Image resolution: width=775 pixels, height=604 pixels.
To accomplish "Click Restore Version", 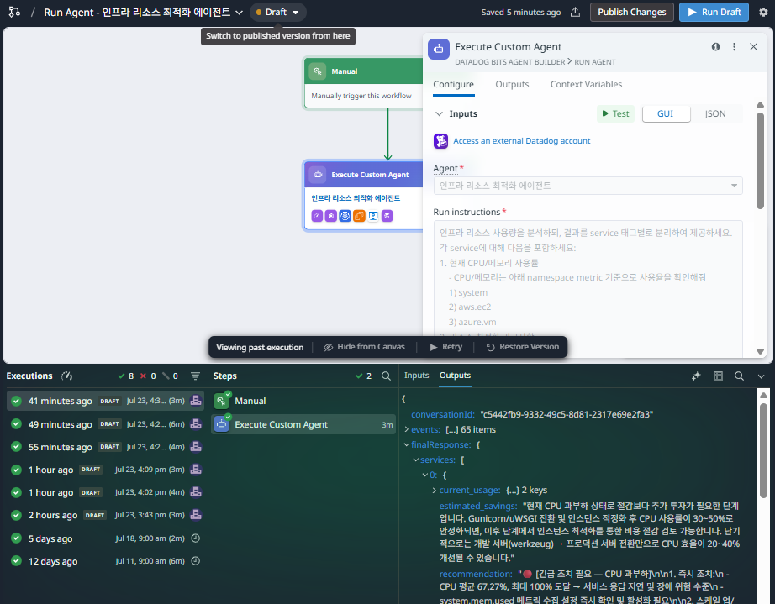I will coord(523,347).
